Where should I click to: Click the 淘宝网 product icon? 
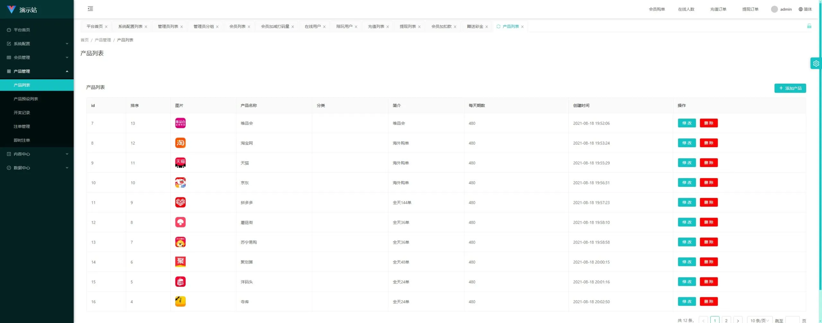pyautogui.click(x=180, y=143)
